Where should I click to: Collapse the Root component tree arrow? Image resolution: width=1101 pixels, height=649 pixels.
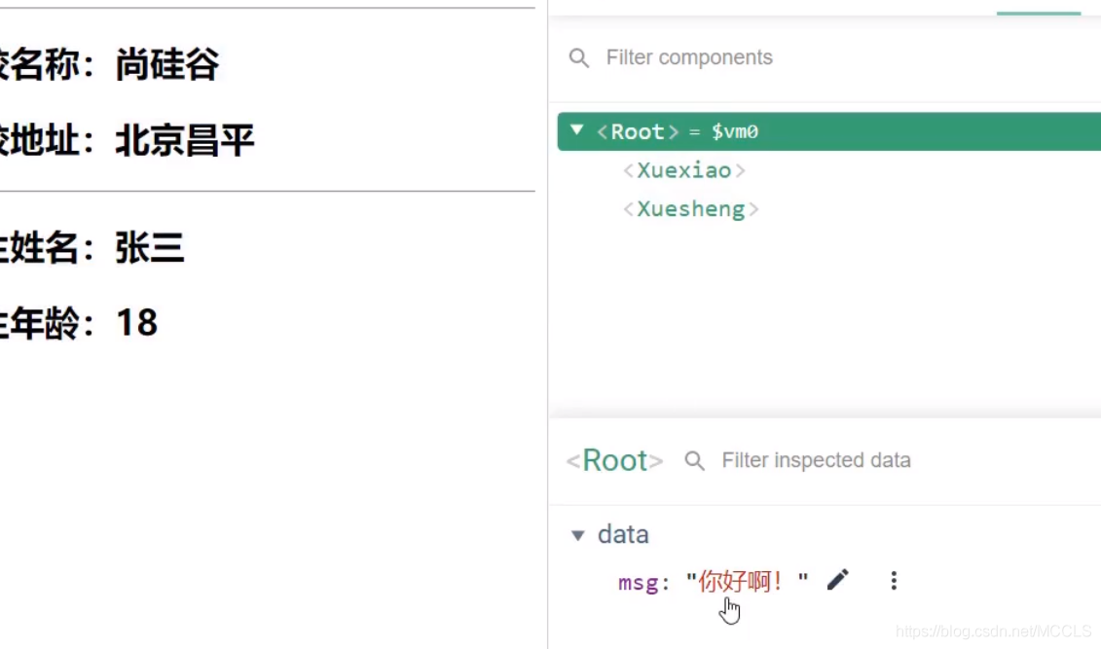click(x=577, y=130)
